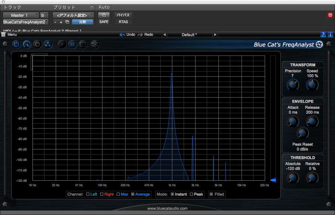Open the Default * preset name menu
Image resolution: width=335 pixels, height=215 pixels.
190,35
